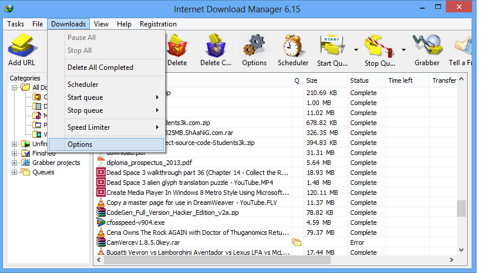This screenshot has height=273, width=481.
Task: Open the Stop Queue dropdown arrow
Action: (x=403, y=50)
